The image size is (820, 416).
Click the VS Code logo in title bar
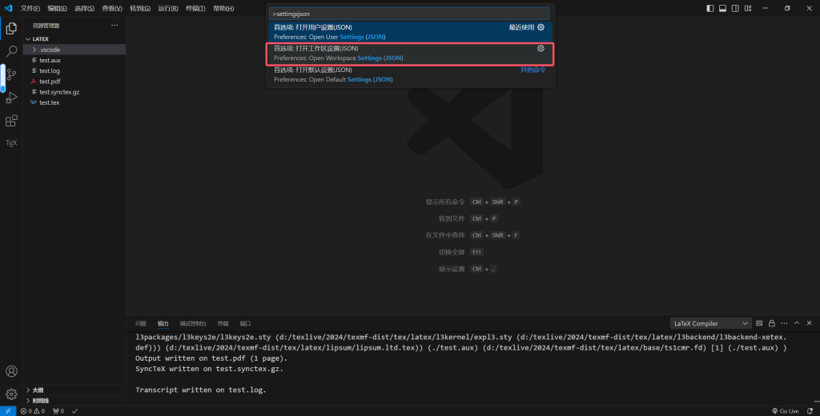click(x=8, y=8)
